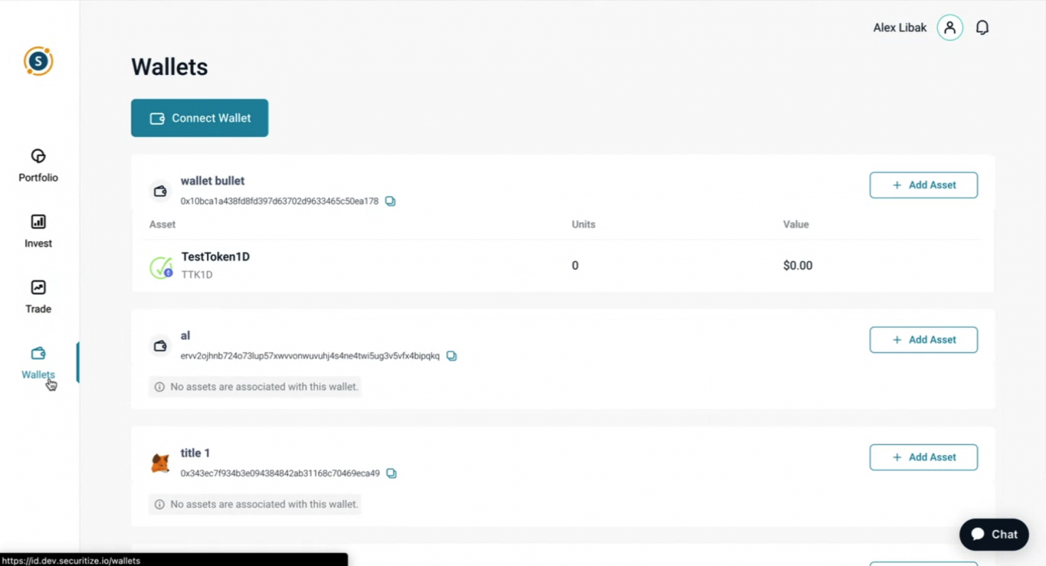Open the profile avatar next to Alex Libak
Image resolution: width=1046 pixels, height=566 pixels.
point(950,27)
